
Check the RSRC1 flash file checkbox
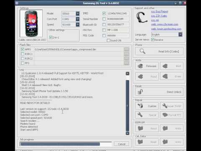[23, 54]
